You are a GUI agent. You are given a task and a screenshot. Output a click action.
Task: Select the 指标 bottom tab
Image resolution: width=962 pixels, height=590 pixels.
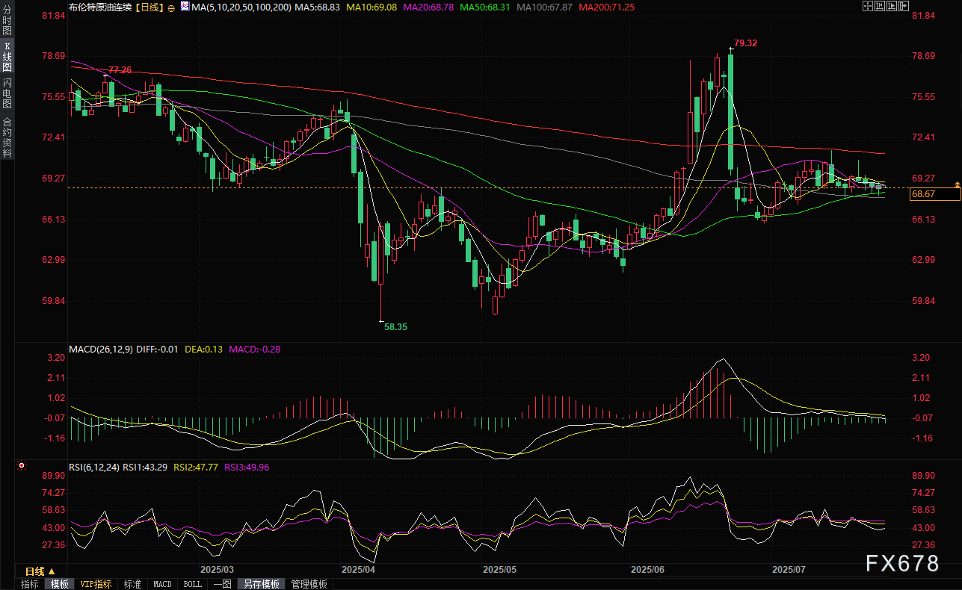pyautogui.click(x=29, y=584)
